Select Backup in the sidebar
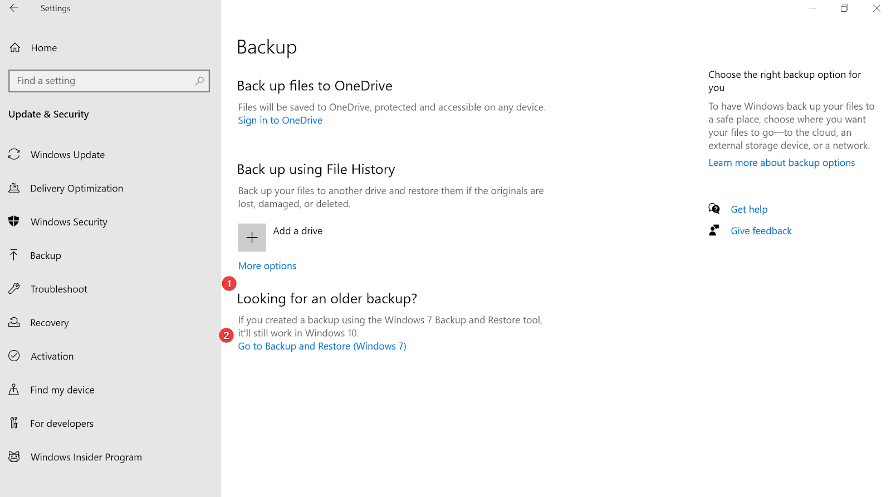Image resolution: width=891 pixels, height=497 pixels. pos(45,255)
